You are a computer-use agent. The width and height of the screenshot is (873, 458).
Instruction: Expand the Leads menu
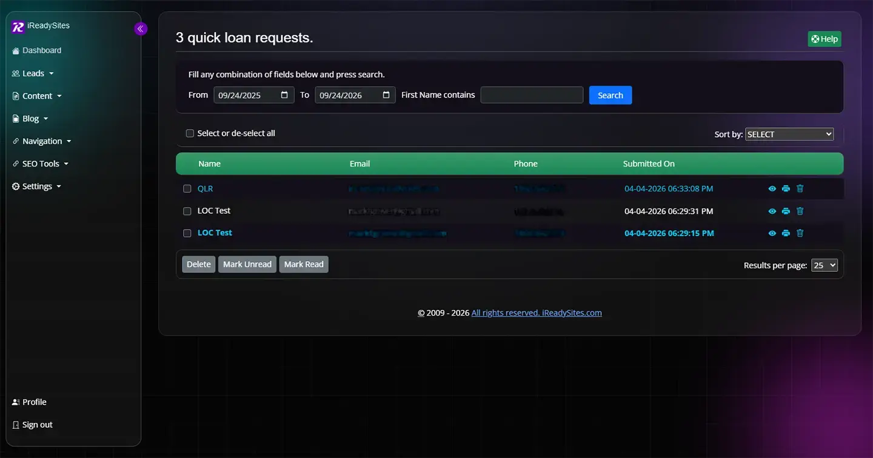click(x=33, y=73)
